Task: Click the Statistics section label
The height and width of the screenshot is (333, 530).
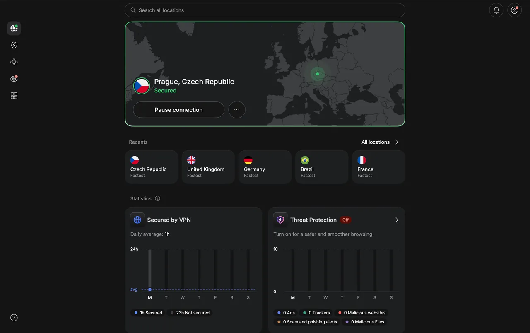Action: click(141, 198)
